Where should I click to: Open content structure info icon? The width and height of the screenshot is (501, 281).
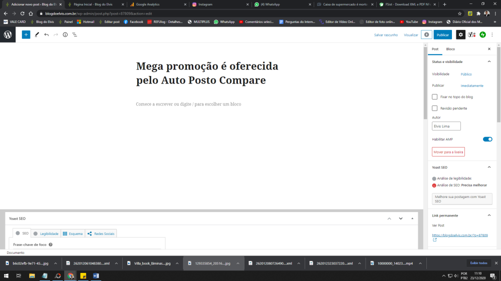(65, 35)
